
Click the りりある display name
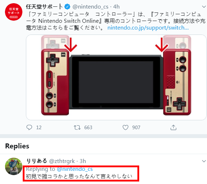click(x=37, y=161)
